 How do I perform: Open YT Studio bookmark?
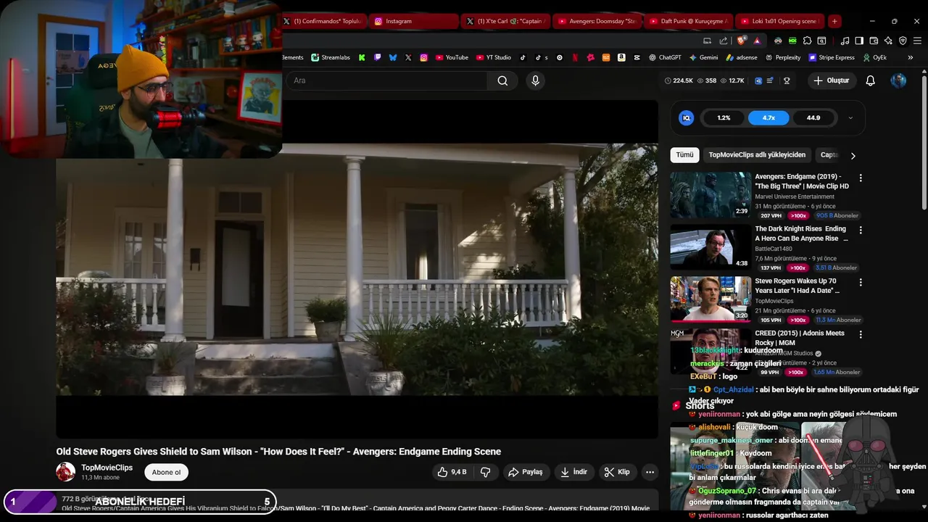pyautogui.click(x=494, y=57)
